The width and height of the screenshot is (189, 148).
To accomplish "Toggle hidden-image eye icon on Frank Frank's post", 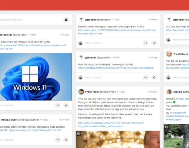I will click(x=79, y=134).
